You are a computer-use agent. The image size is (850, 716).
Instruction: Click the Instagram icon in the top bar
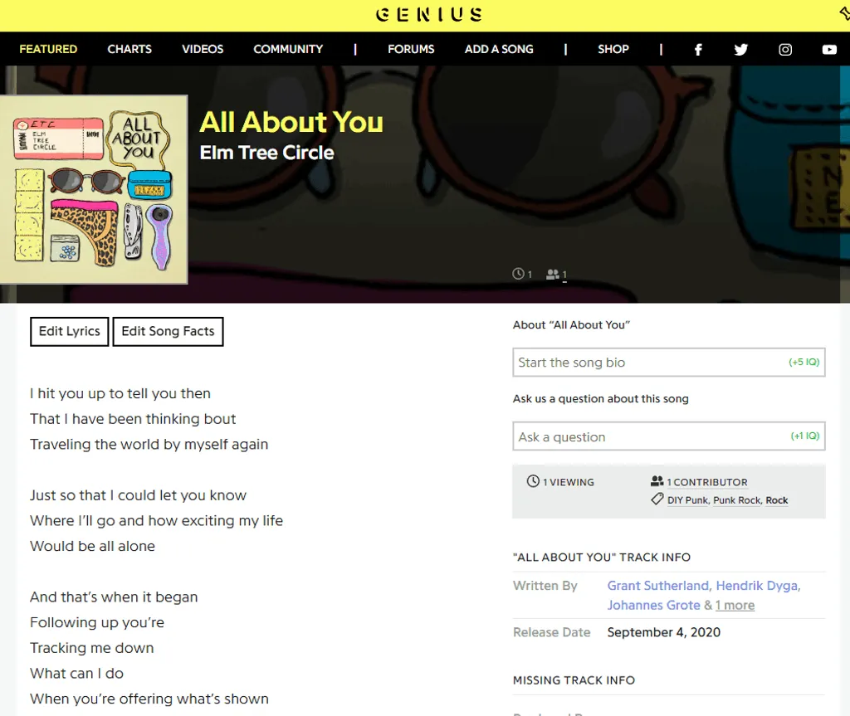click(x=785, y=49)
